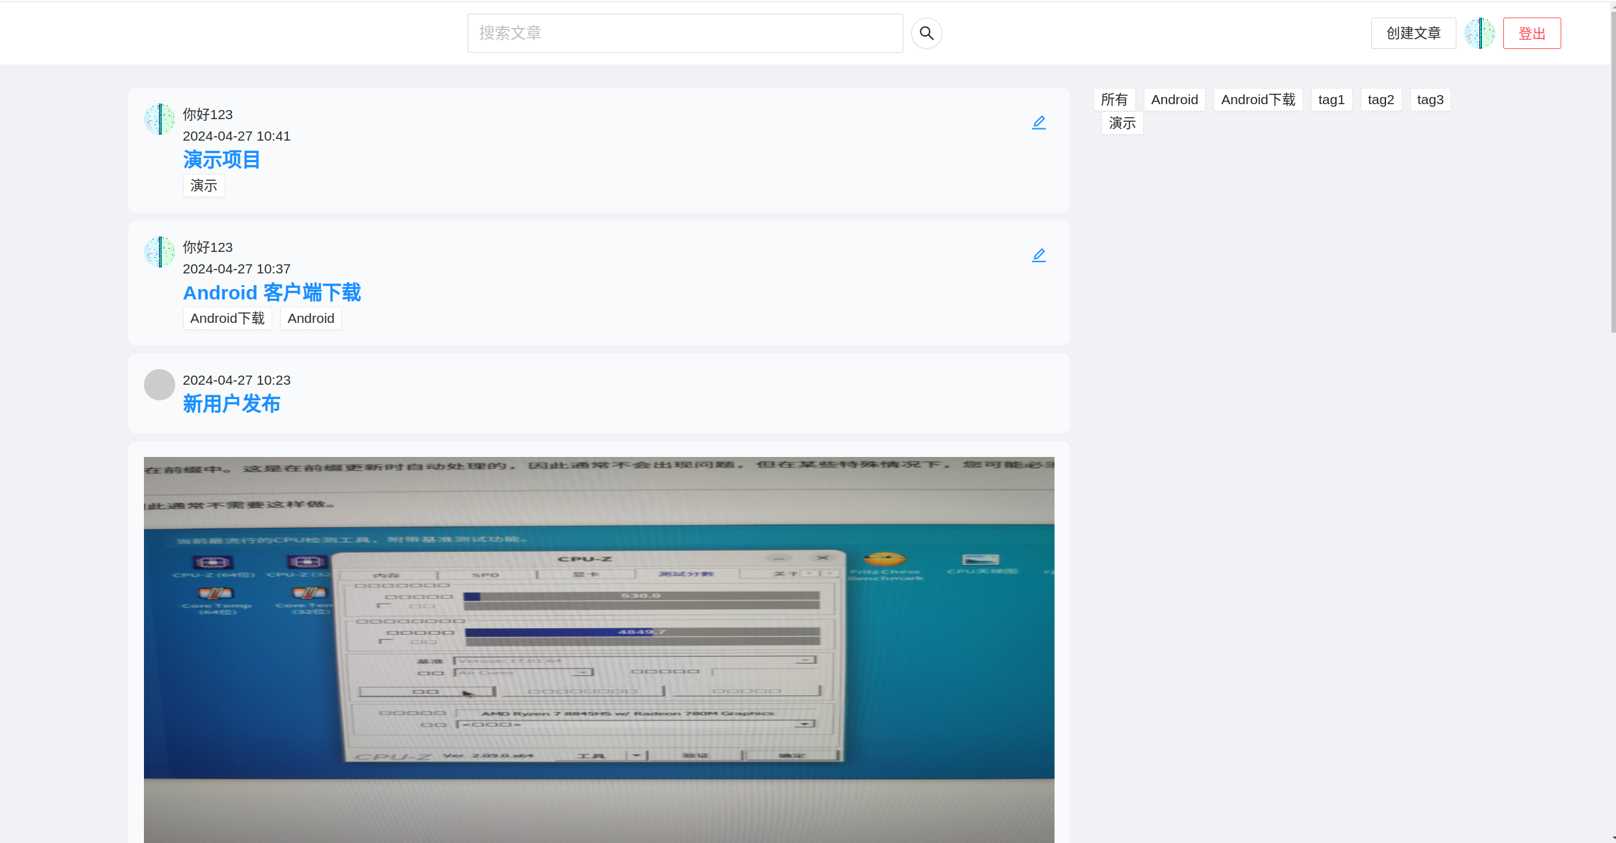
Task: Click the 2024-04-27 10:37 timestamp
Action: coord(236,269)
